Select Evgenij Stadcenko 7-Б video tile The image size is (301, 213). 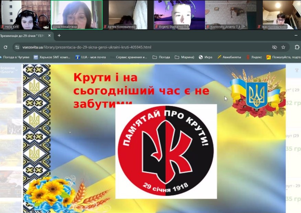(x=179, y=14)
